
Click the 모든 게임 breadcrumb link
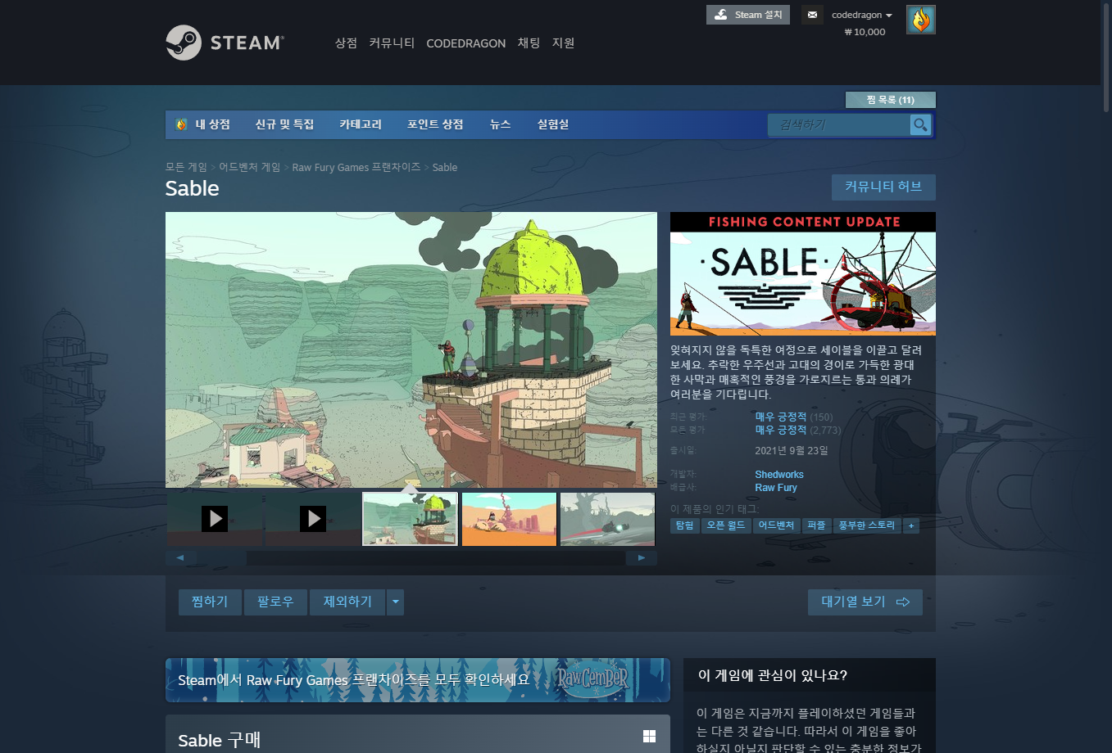tap(186, 167)
